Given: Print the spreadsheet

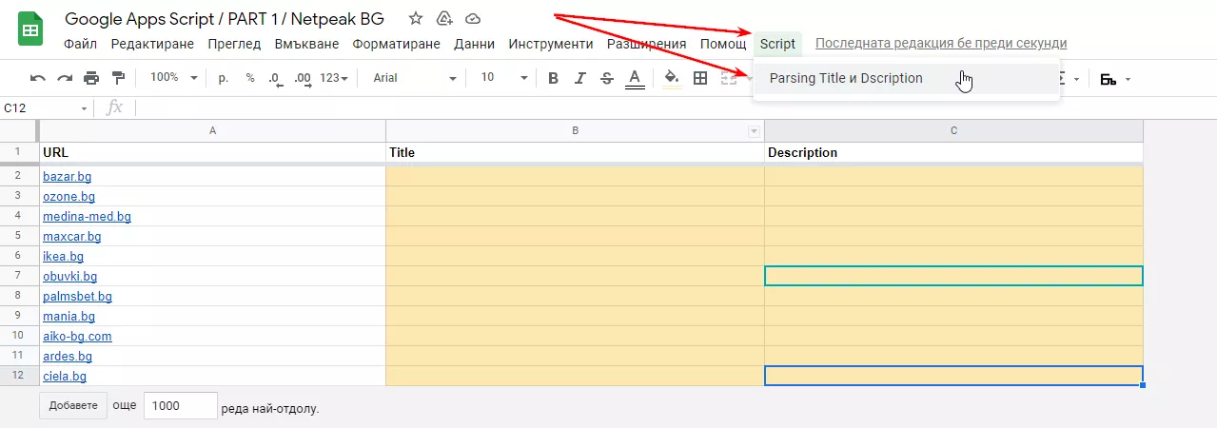Looking at the screenshot, I should click(x=91, y=78).
